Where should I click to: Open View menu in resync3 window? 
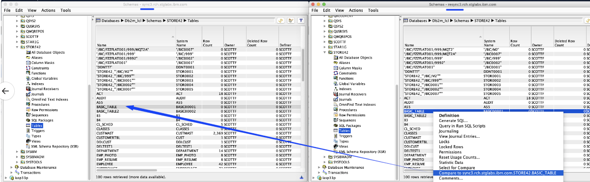[x=340, y=10]
